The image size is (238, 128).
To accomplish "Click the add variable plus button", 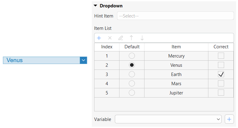I will [229, 119].
